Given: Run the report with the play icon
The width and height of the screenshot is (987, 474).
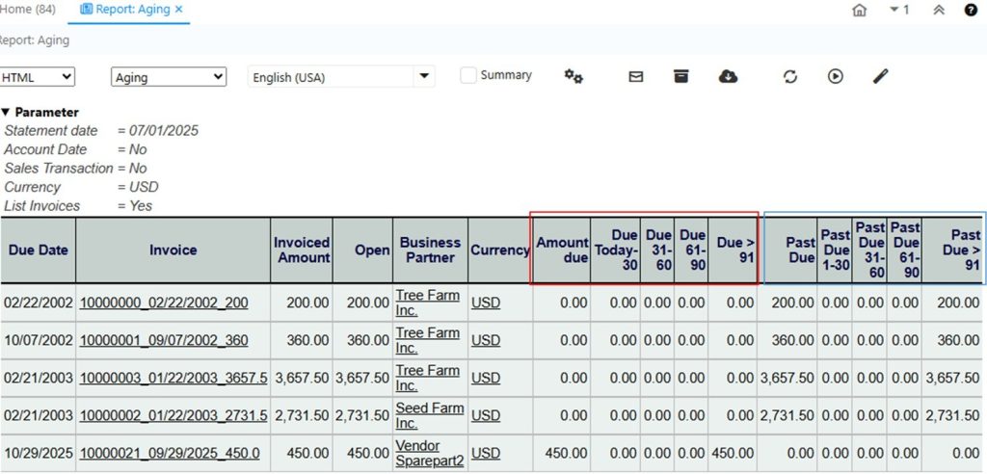Looking at the screenshot, I should (x=835, y=77).
